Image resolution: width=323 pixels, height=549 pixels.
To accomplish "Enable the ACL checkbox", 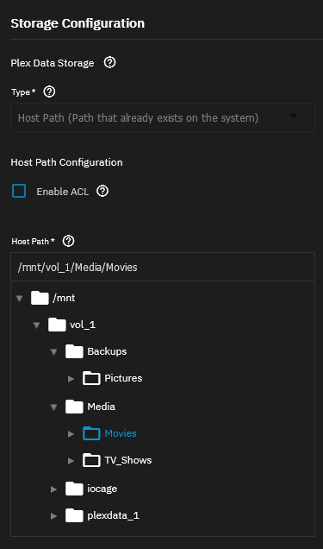I will coord(19,191).
